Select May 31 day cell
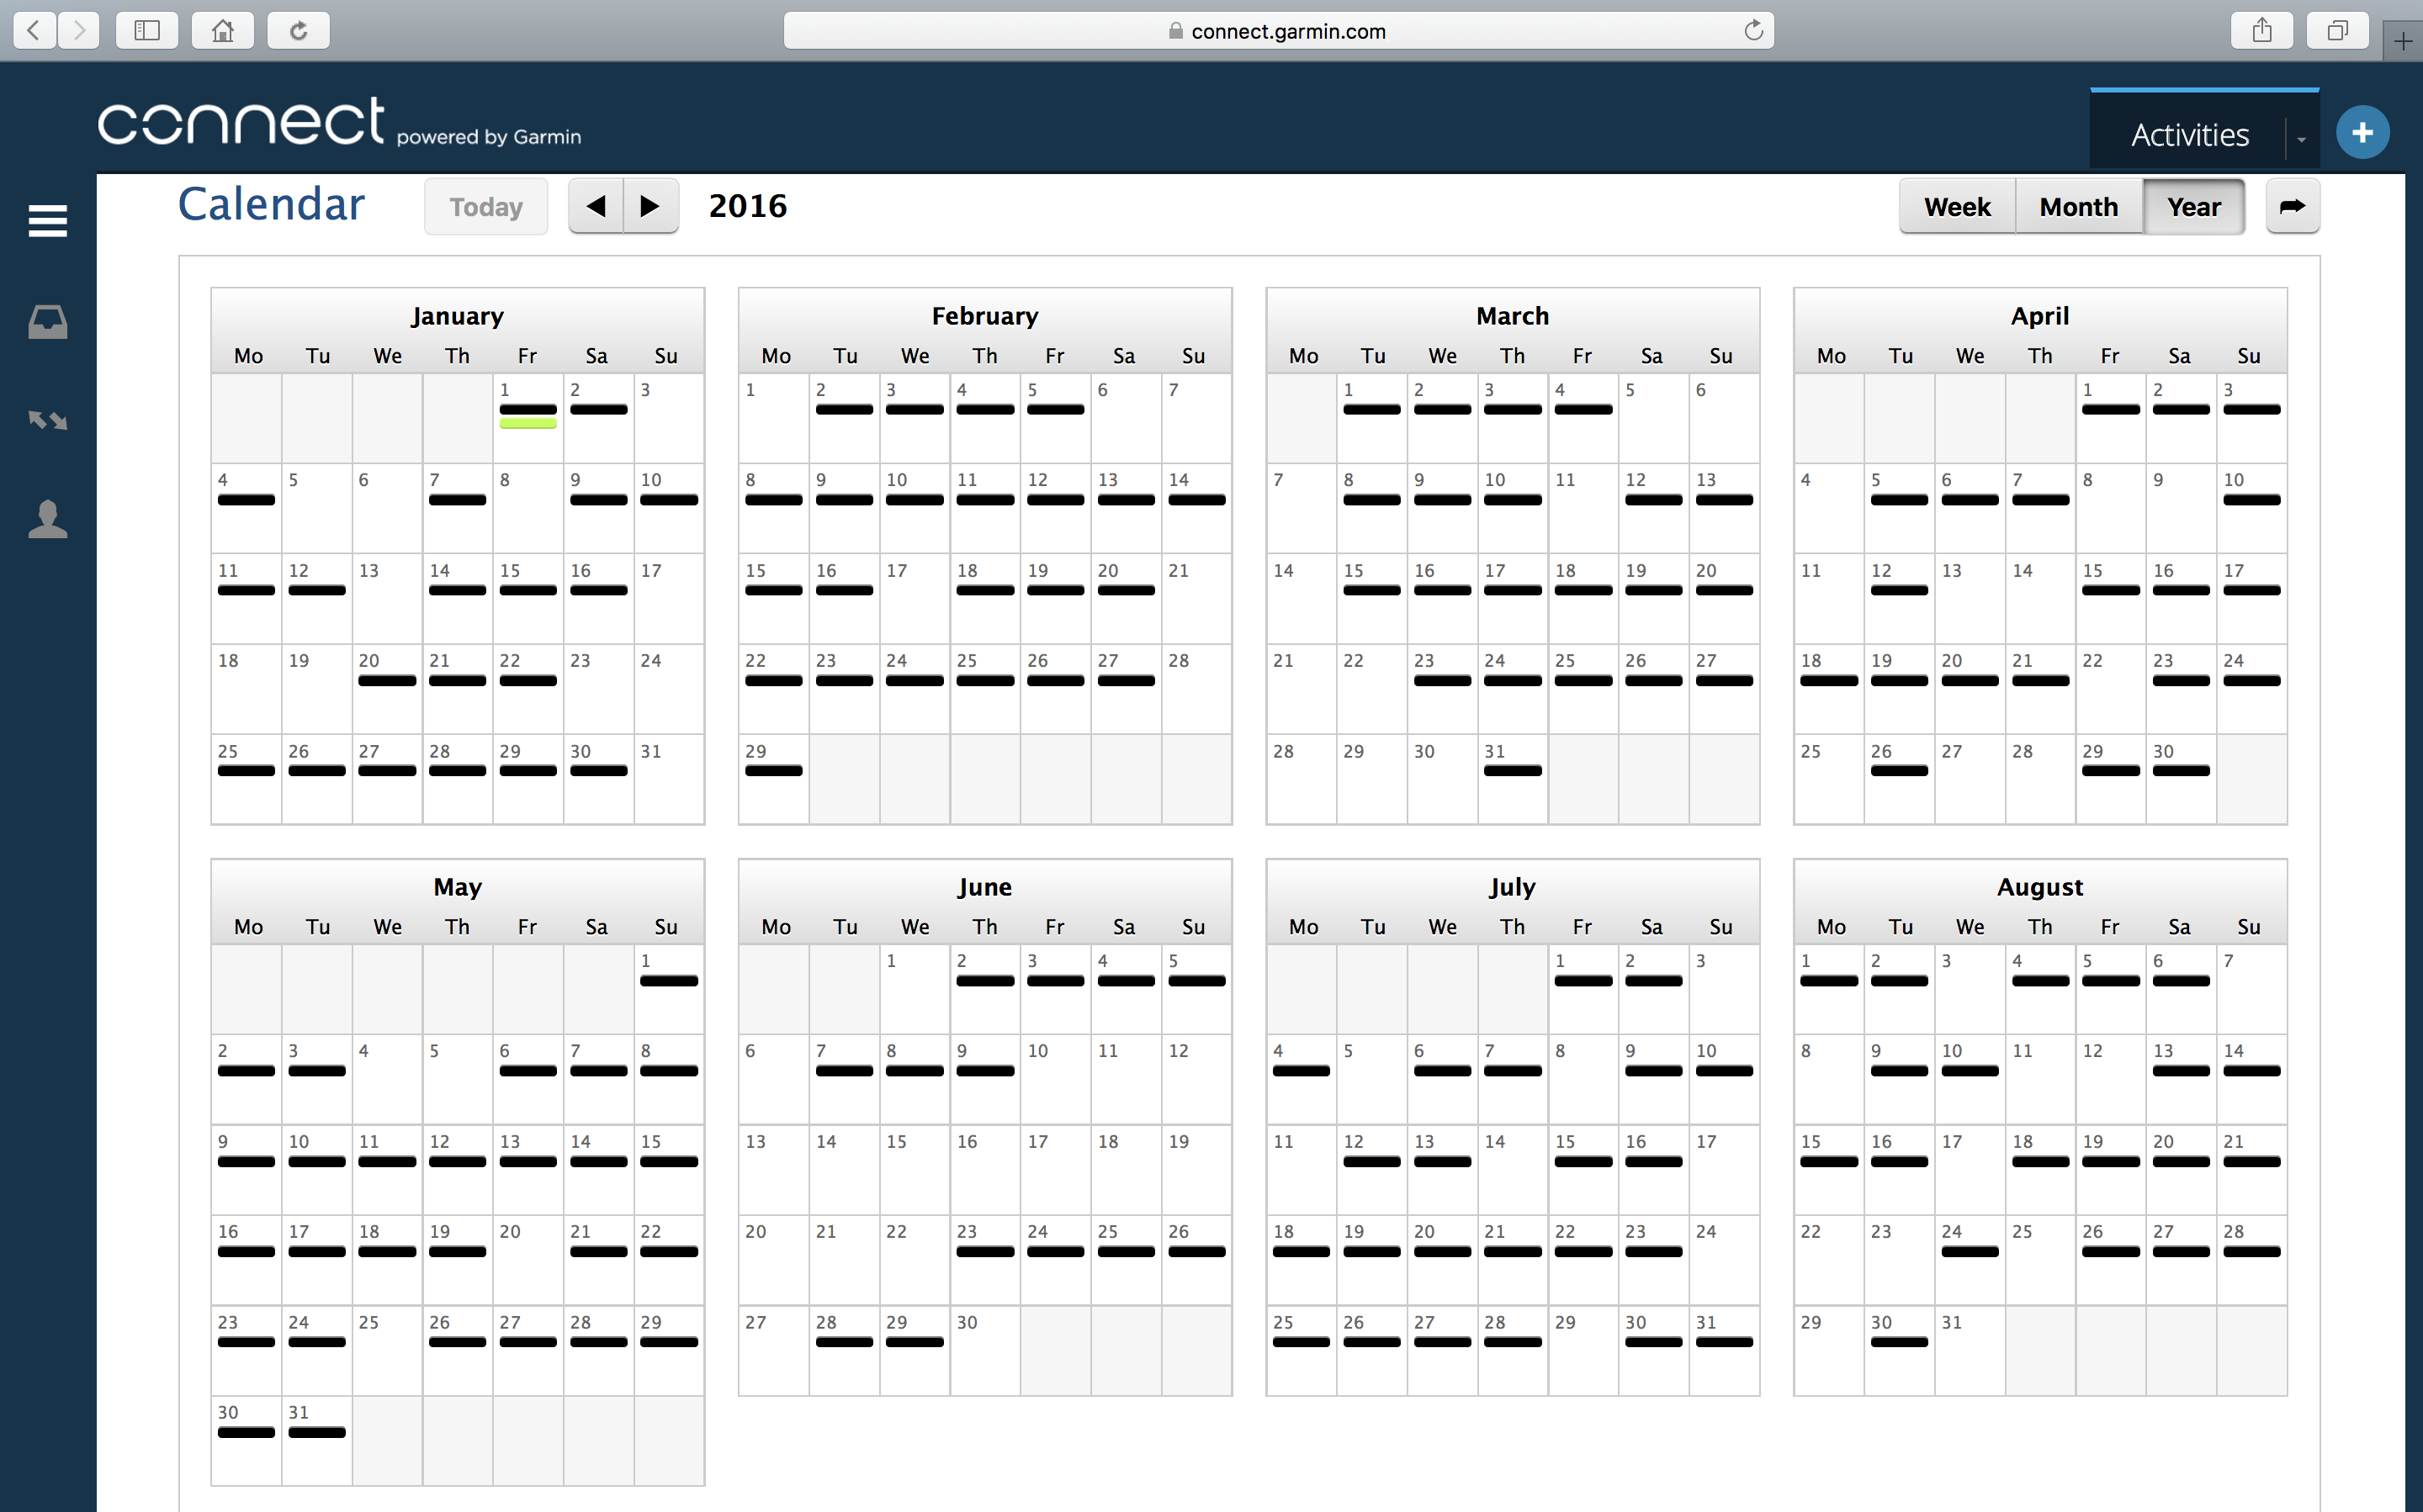Image resolution: width=2423 pixels, height=1512 pixels. pos(316,1440)
